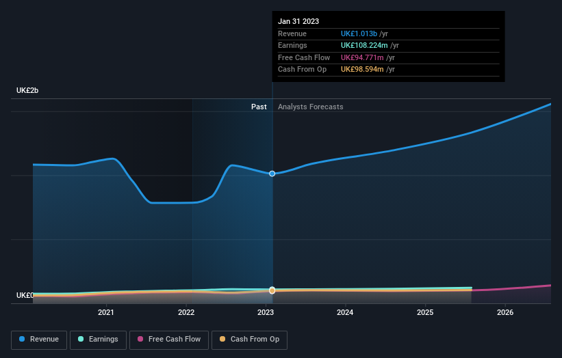Click the 2024 x-axis label
This screenshot has height=358, width=562.
click(x=345, y=312)
